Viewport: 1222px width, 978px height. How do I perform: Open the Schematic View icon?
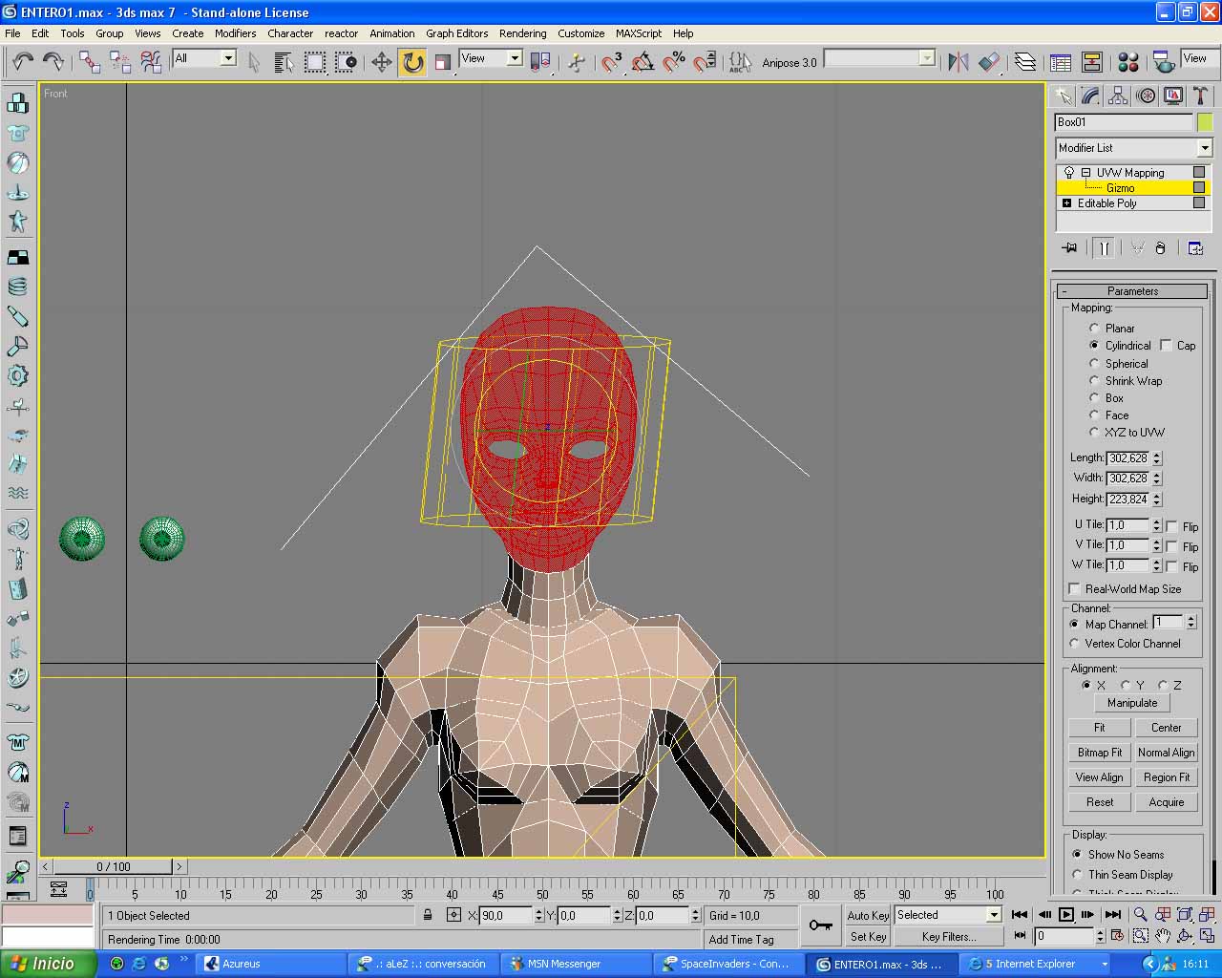pyautogui.click(x=1092, y=62)
